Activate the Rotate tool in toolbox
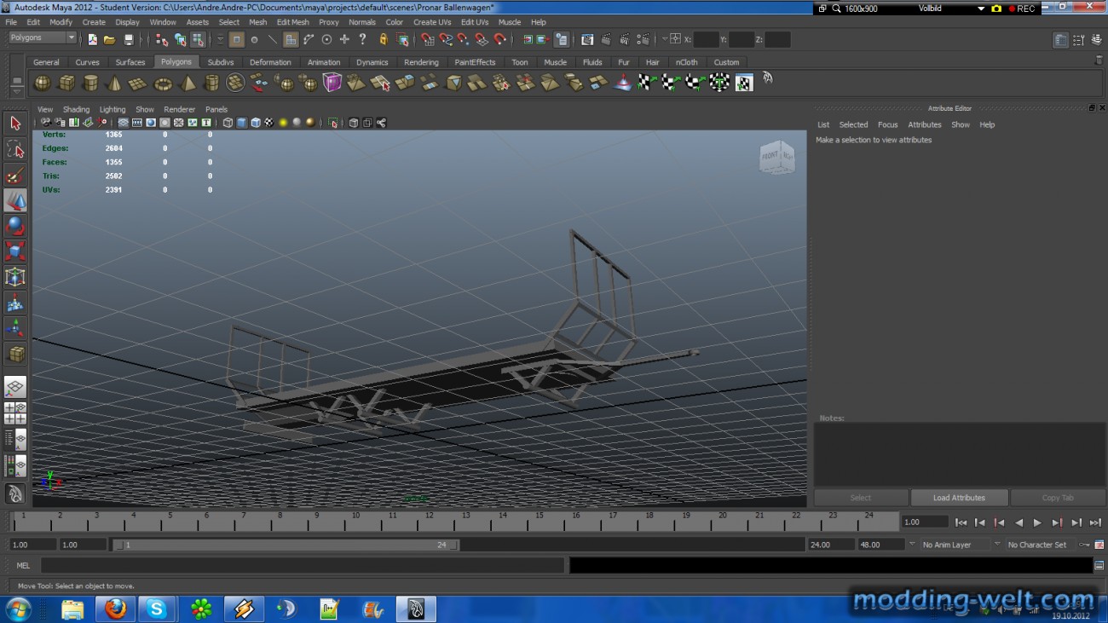 tap(15, 226)
